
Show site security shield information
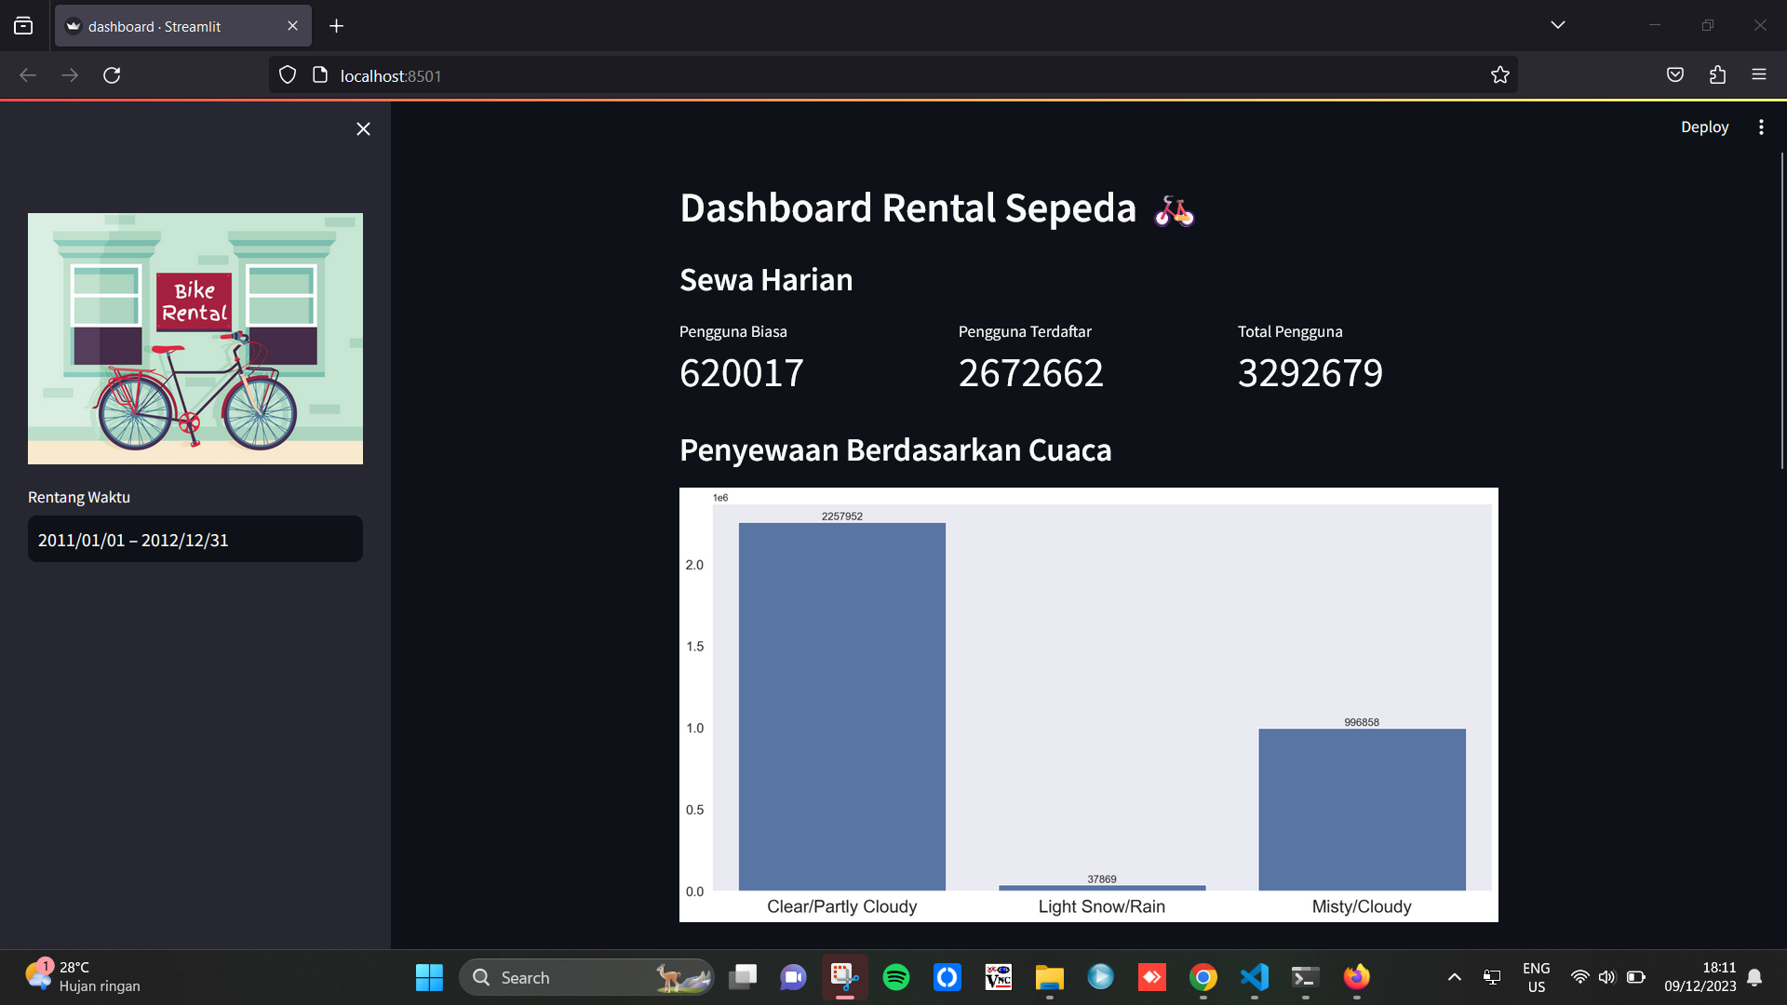click(x=288, y=75)
